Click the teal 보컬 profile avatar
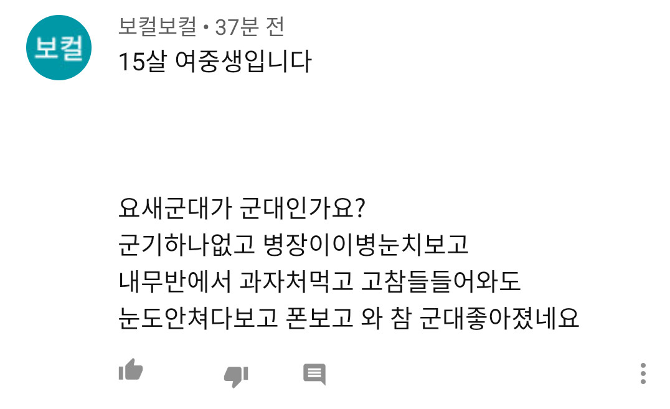670x409 pixels. (59, 47)
